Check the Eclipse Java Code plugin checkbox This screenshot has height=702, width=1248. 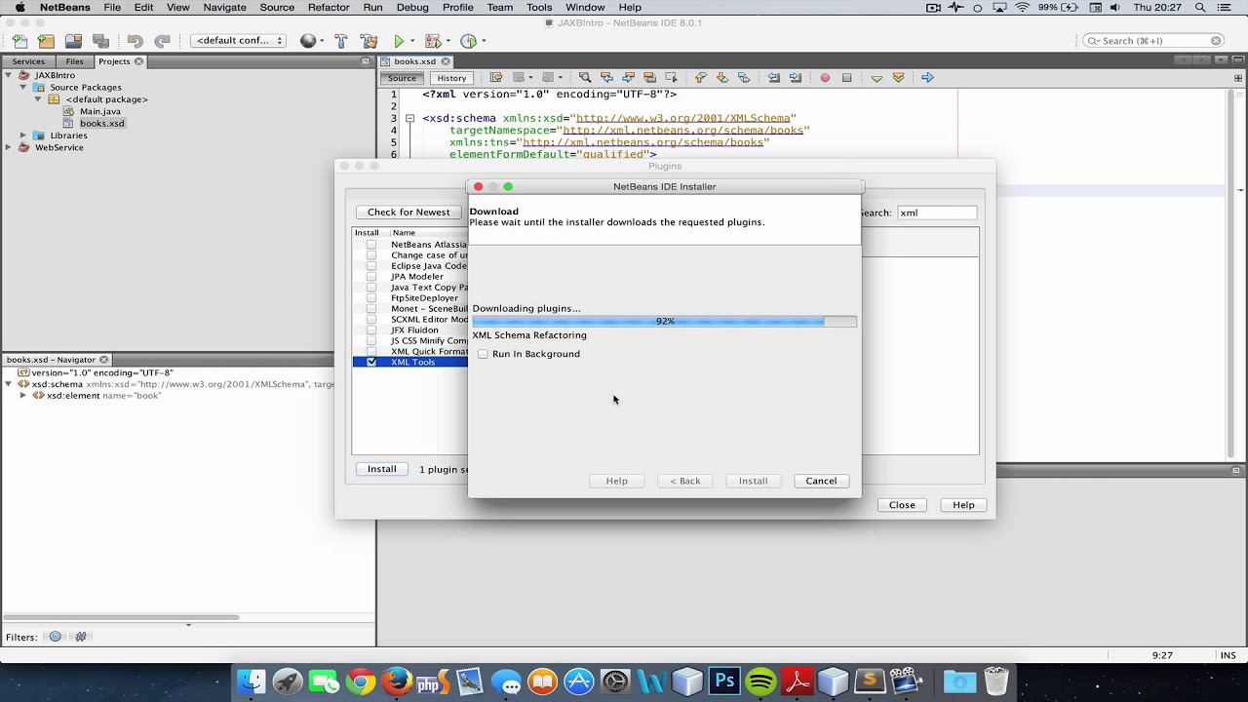click(x=371, y=266)
